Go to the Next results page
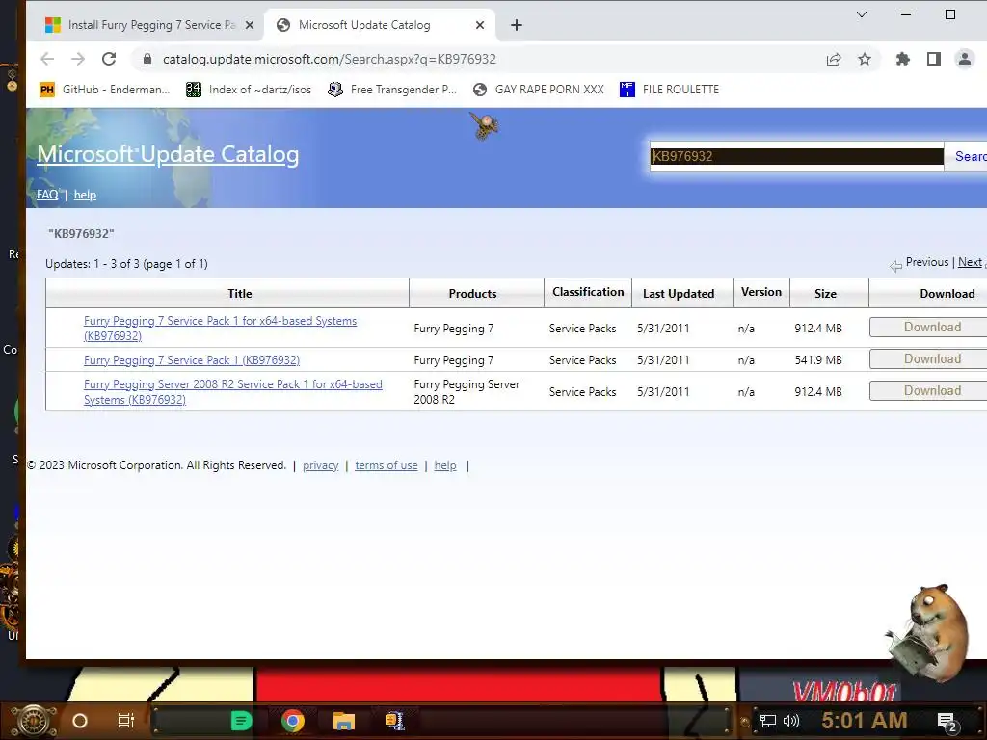The height and width of the screenshot is (740, 987). 970,262
